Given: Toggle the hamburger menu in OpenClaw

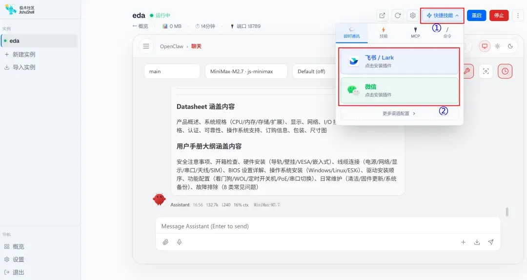Looking at the screenshot, I should 146,46.
